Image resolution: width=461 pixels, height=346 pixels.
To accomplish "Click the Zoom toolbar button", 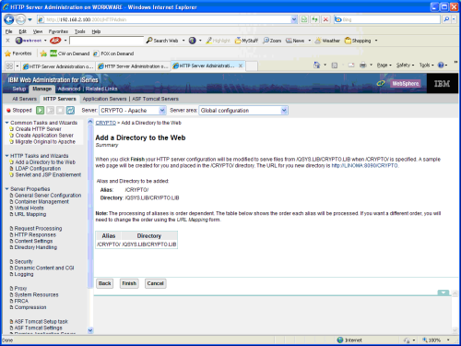I will (272, 41).
